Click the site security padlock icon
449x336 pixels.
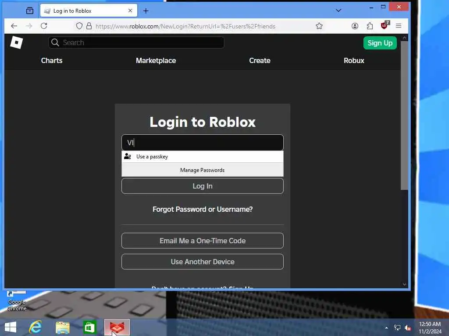(x=89, y=26)
